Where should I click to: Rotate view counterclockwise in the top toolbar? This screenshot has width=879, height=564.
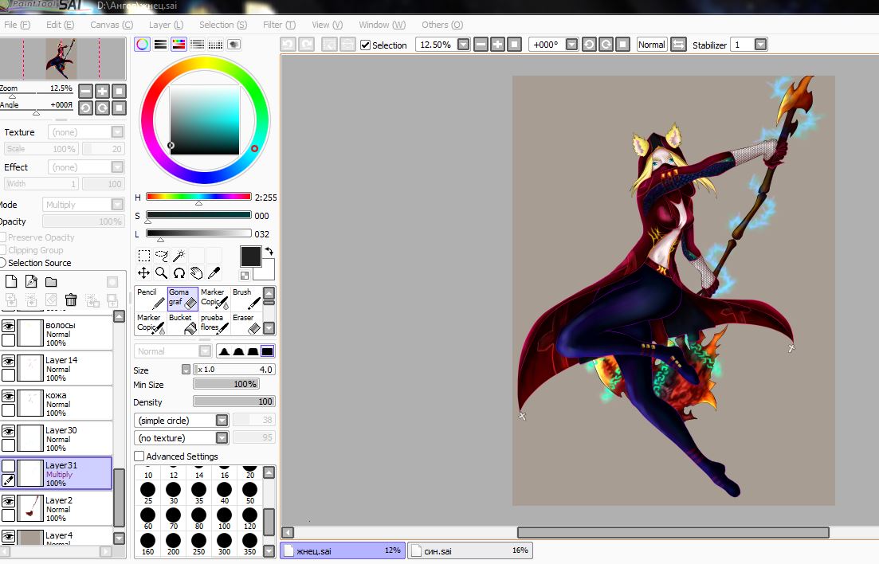[x=589, y=45]
